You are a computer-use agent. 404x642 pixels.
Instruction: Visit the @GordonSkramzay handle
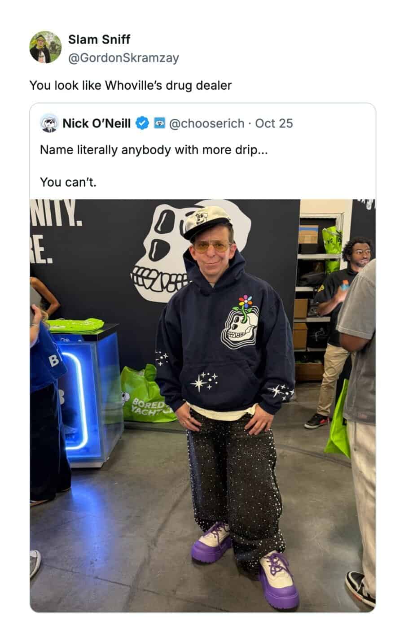[x=123, y=58]
